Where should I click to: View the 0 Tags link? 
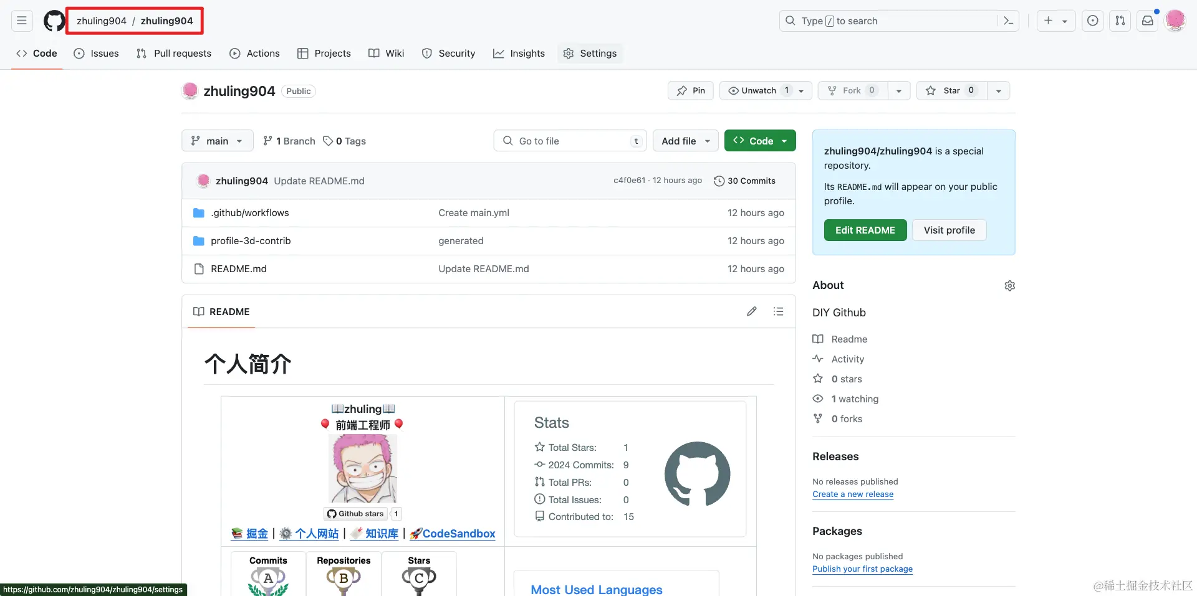(x=345, y=141)
